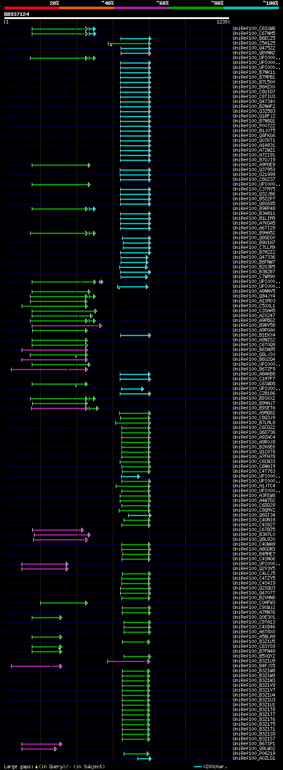Click the UniRef100_A9NNV5 label

click(254, 291)
